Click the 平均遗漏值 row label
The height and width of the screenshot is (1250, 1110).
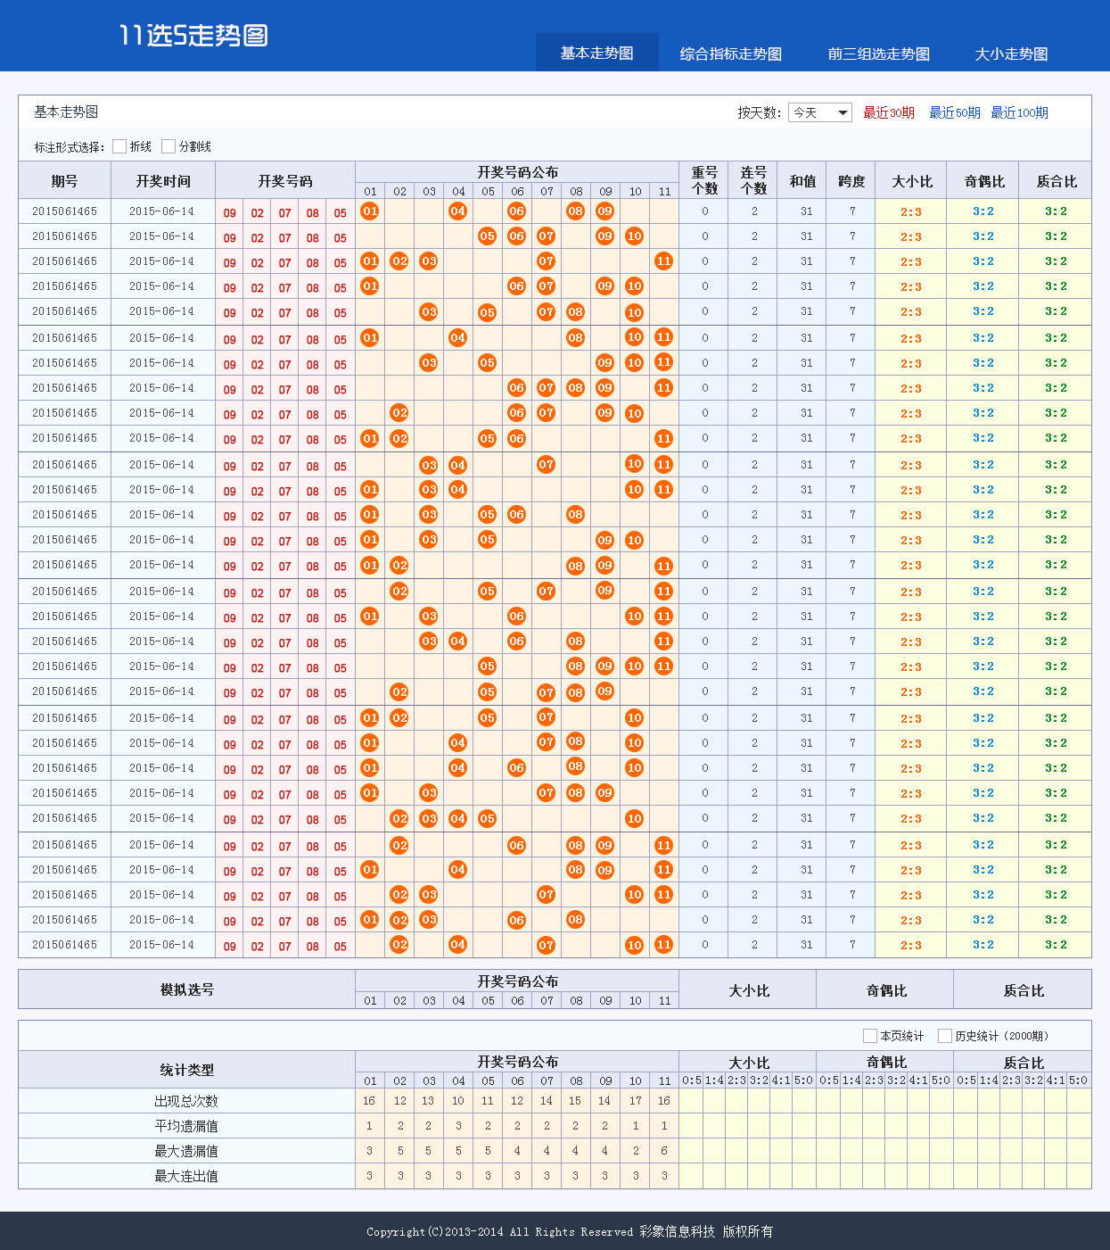coord(186,1126)
